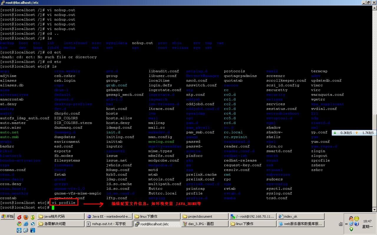Click the services entry in the listing
The width and height of the screenshot is (377, 235).
276,104
